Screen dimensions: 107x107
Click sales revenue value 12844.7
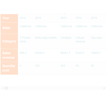pos(96,53)
